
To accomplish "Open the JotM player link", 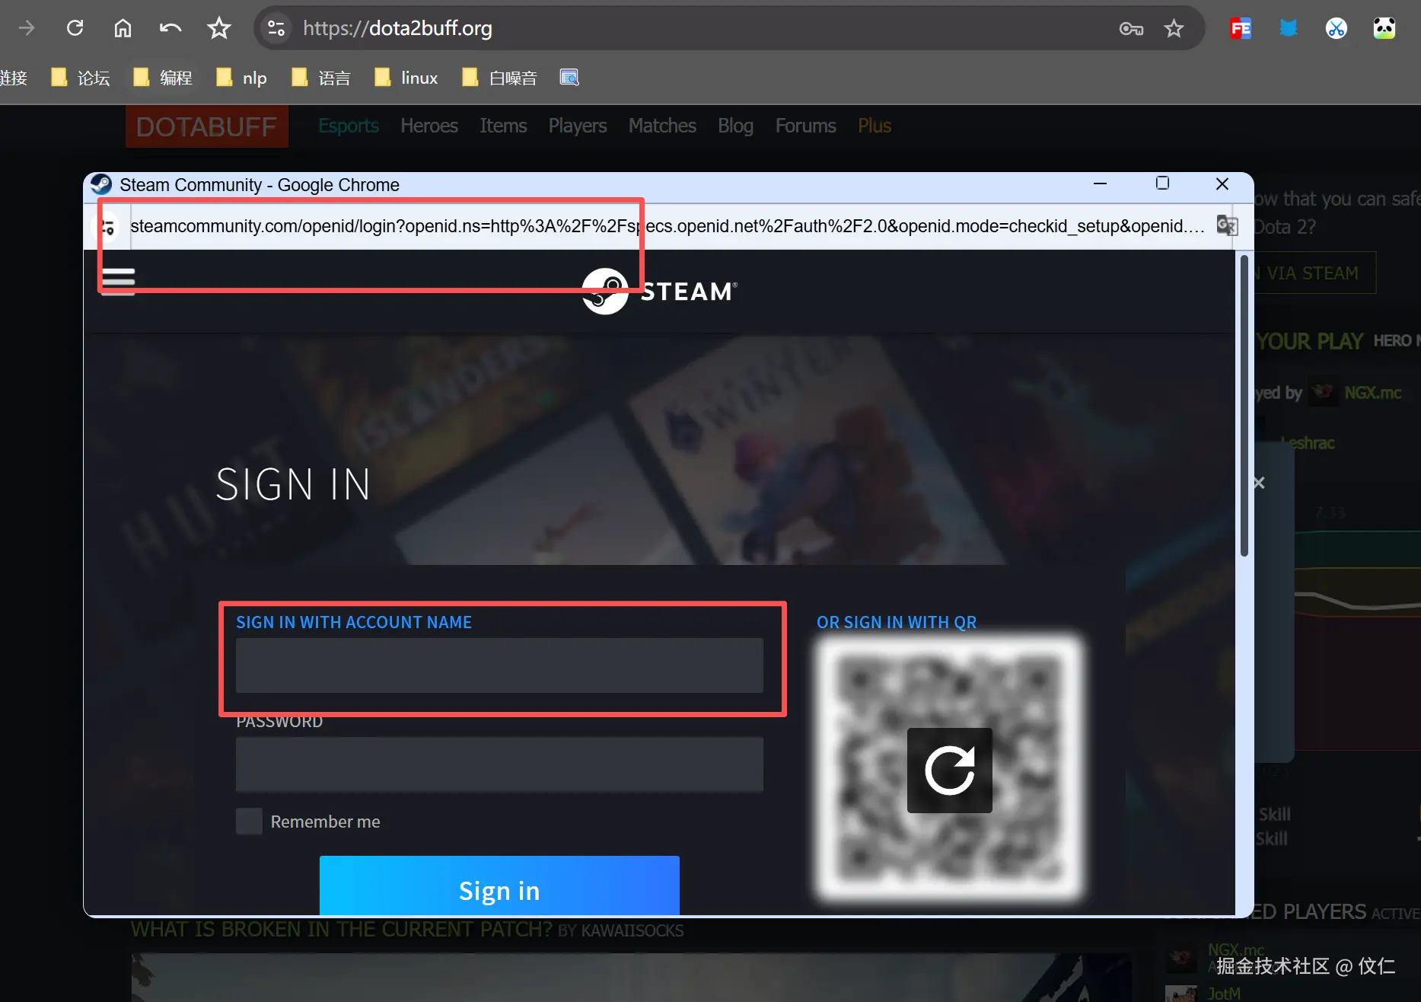I will point(1224,994).
